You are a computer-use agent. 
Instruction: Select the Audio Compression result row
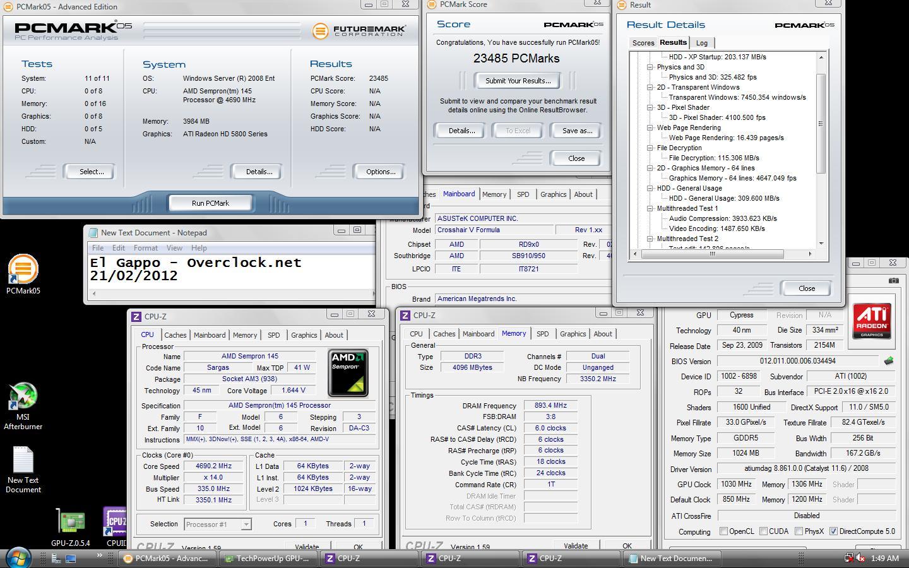tap(723, 218)
